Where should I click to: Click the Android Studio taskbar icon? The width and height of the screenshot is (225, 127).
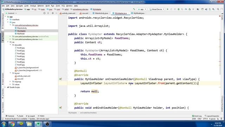pyautogui.click(x=38, y=124)
